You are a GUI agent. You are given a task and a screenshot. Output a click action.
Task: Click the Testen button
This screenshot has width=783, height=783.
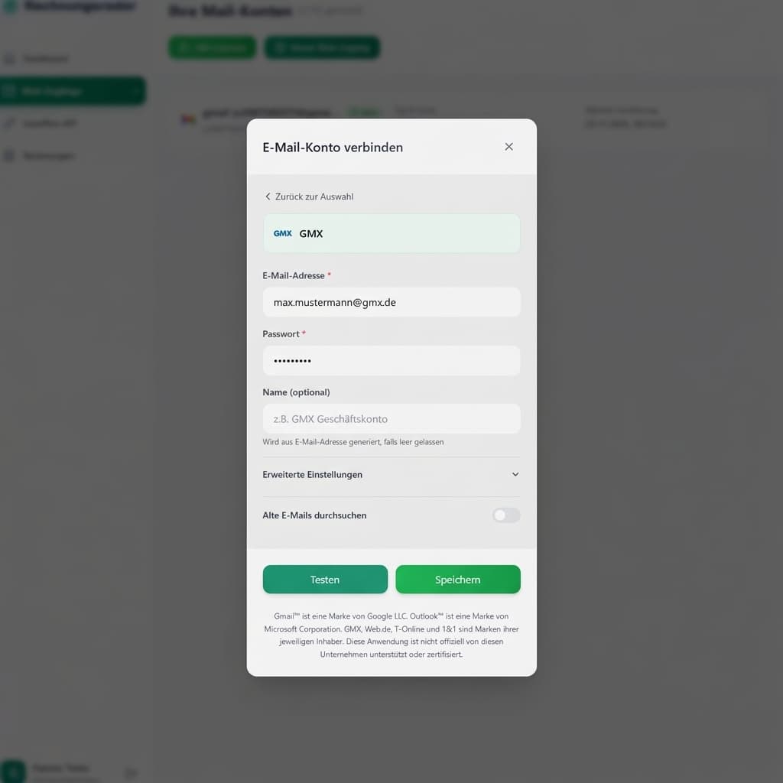point(325,580)
